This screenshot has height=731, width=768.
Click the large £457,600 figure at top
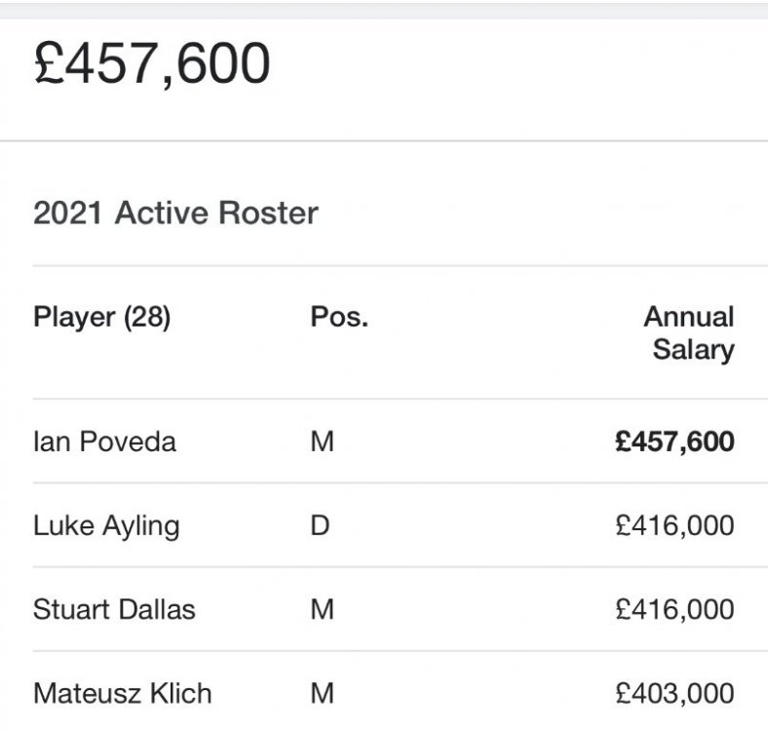tap(152, 63)
